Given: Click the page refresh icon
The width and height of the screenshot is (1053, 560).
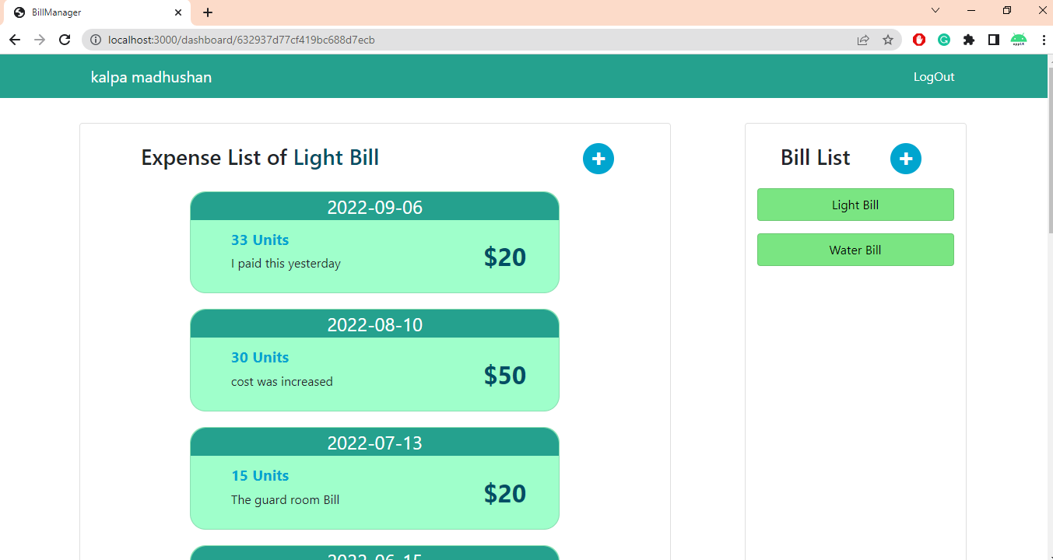Looking at the screenshot, I should [65, 40].
